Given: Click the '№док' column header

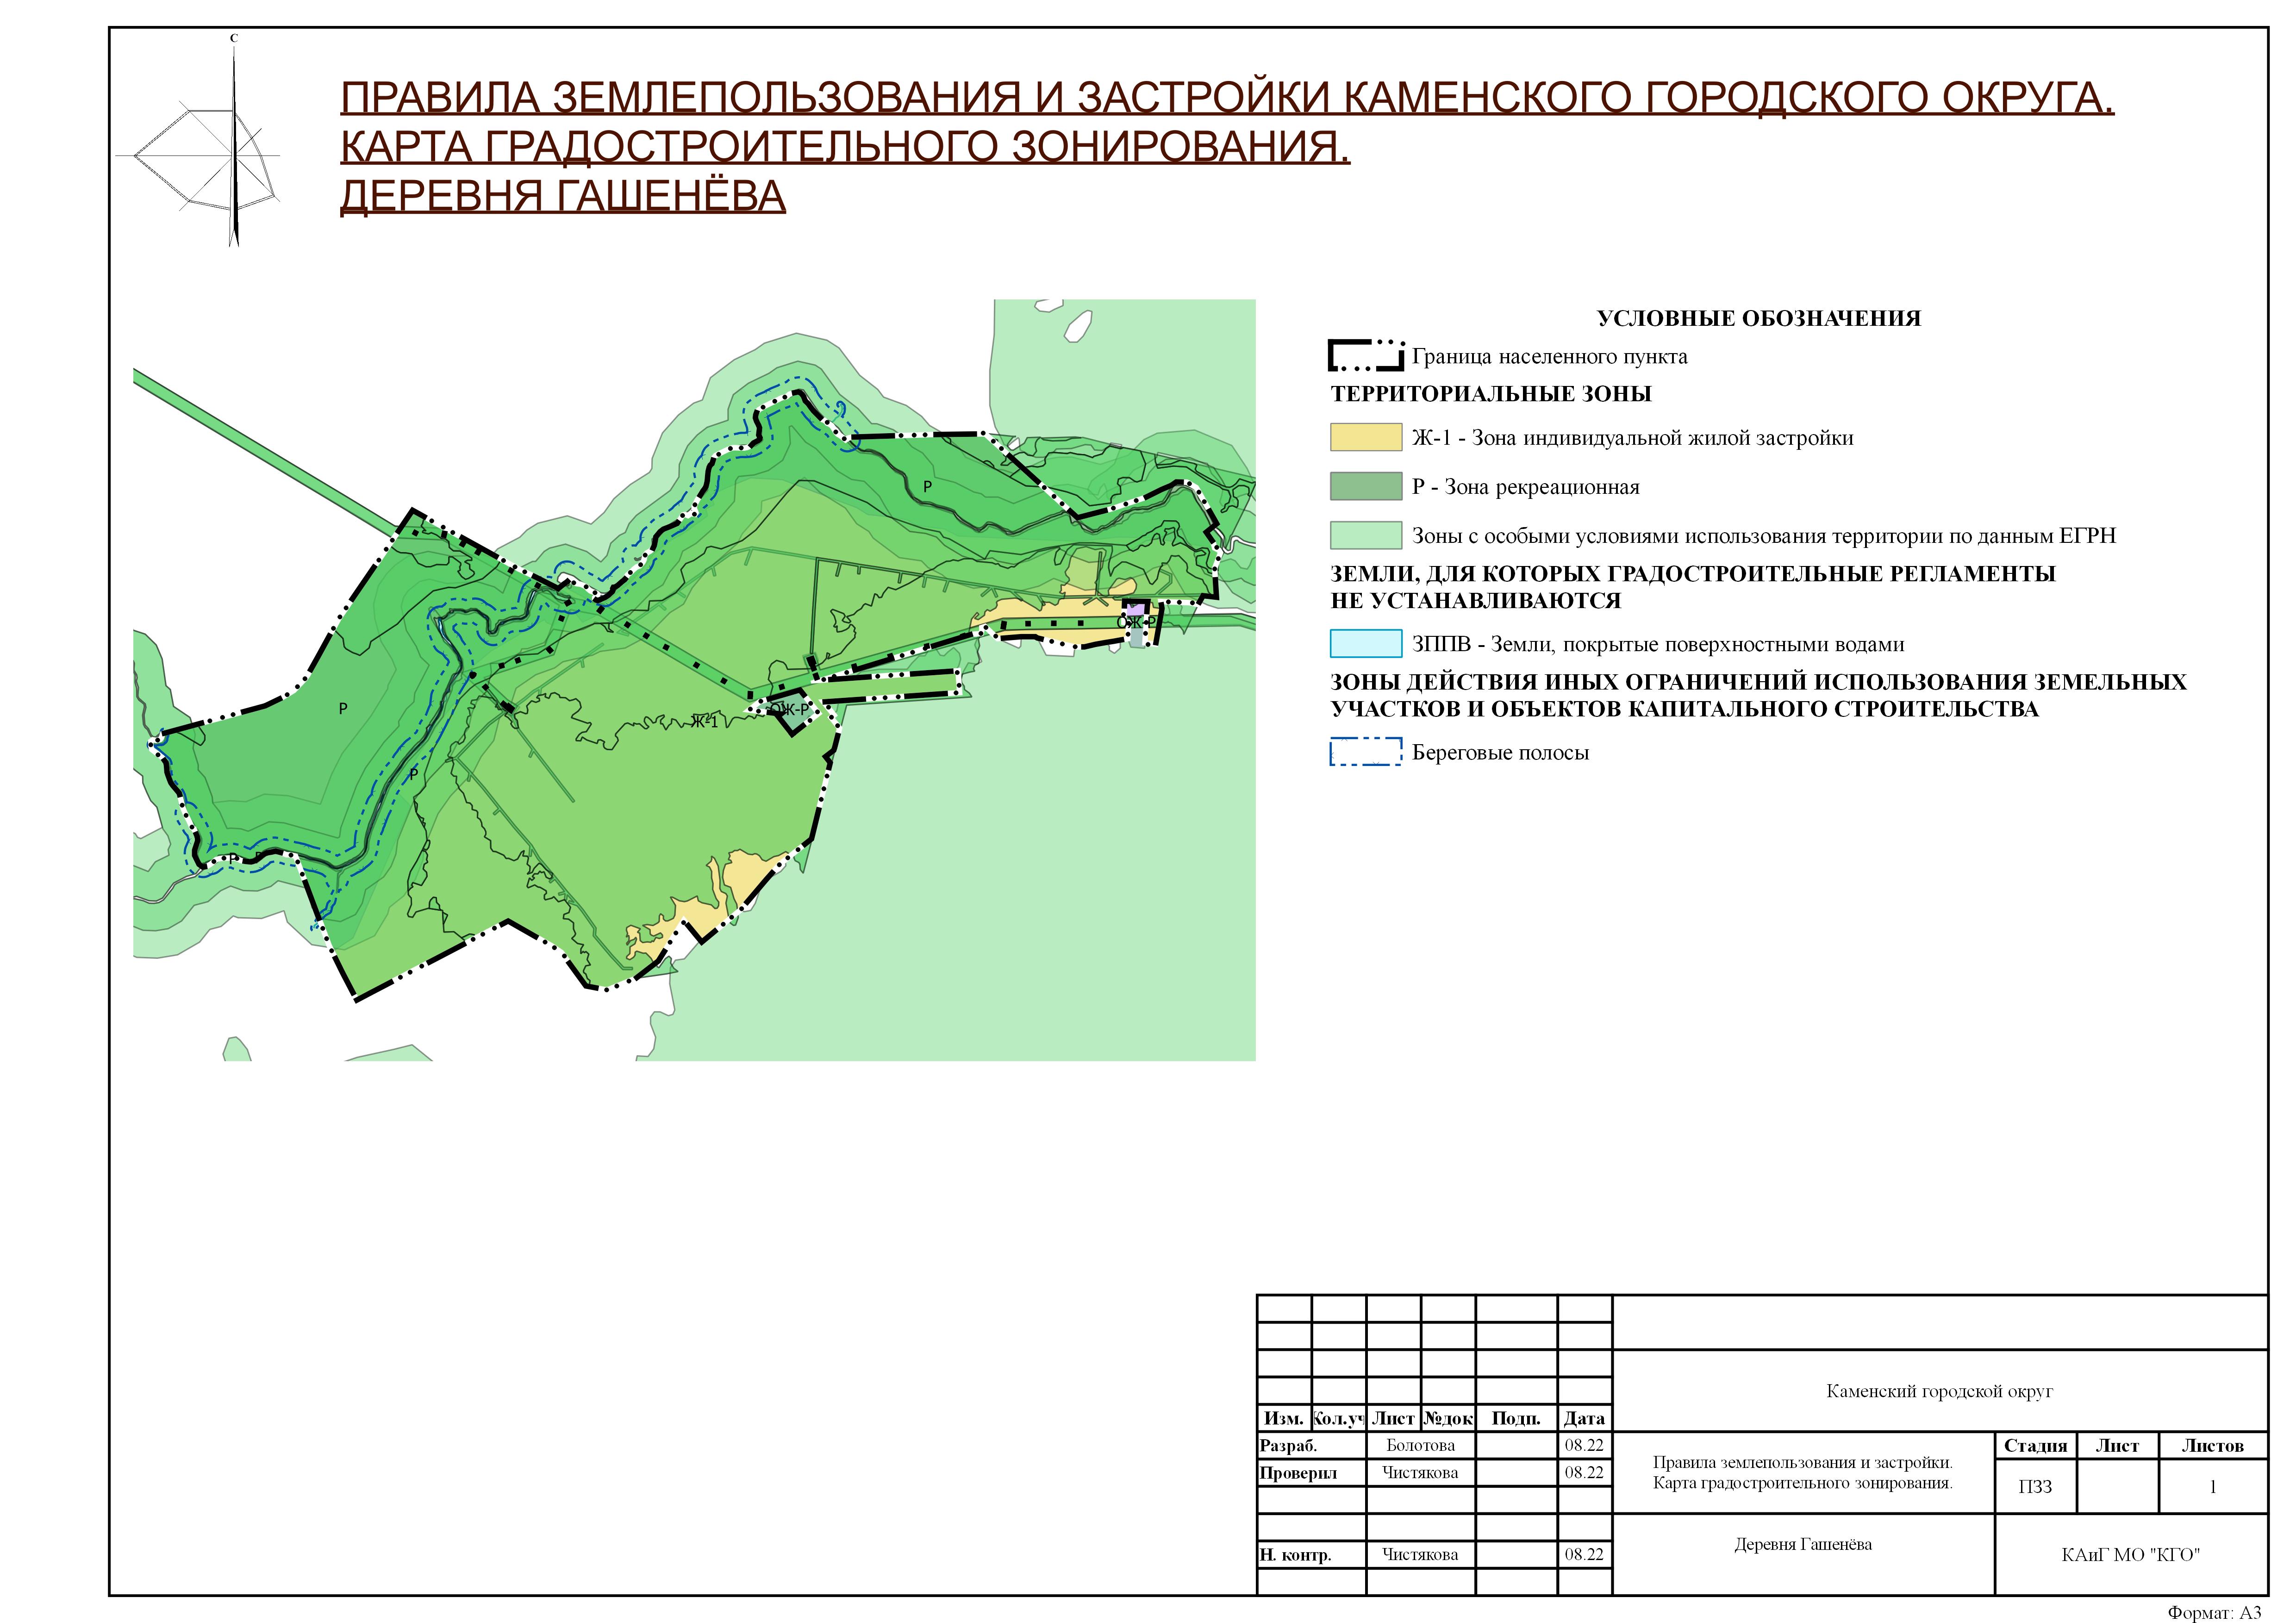Looking at the screenshot, I should click(1447, 1418).
